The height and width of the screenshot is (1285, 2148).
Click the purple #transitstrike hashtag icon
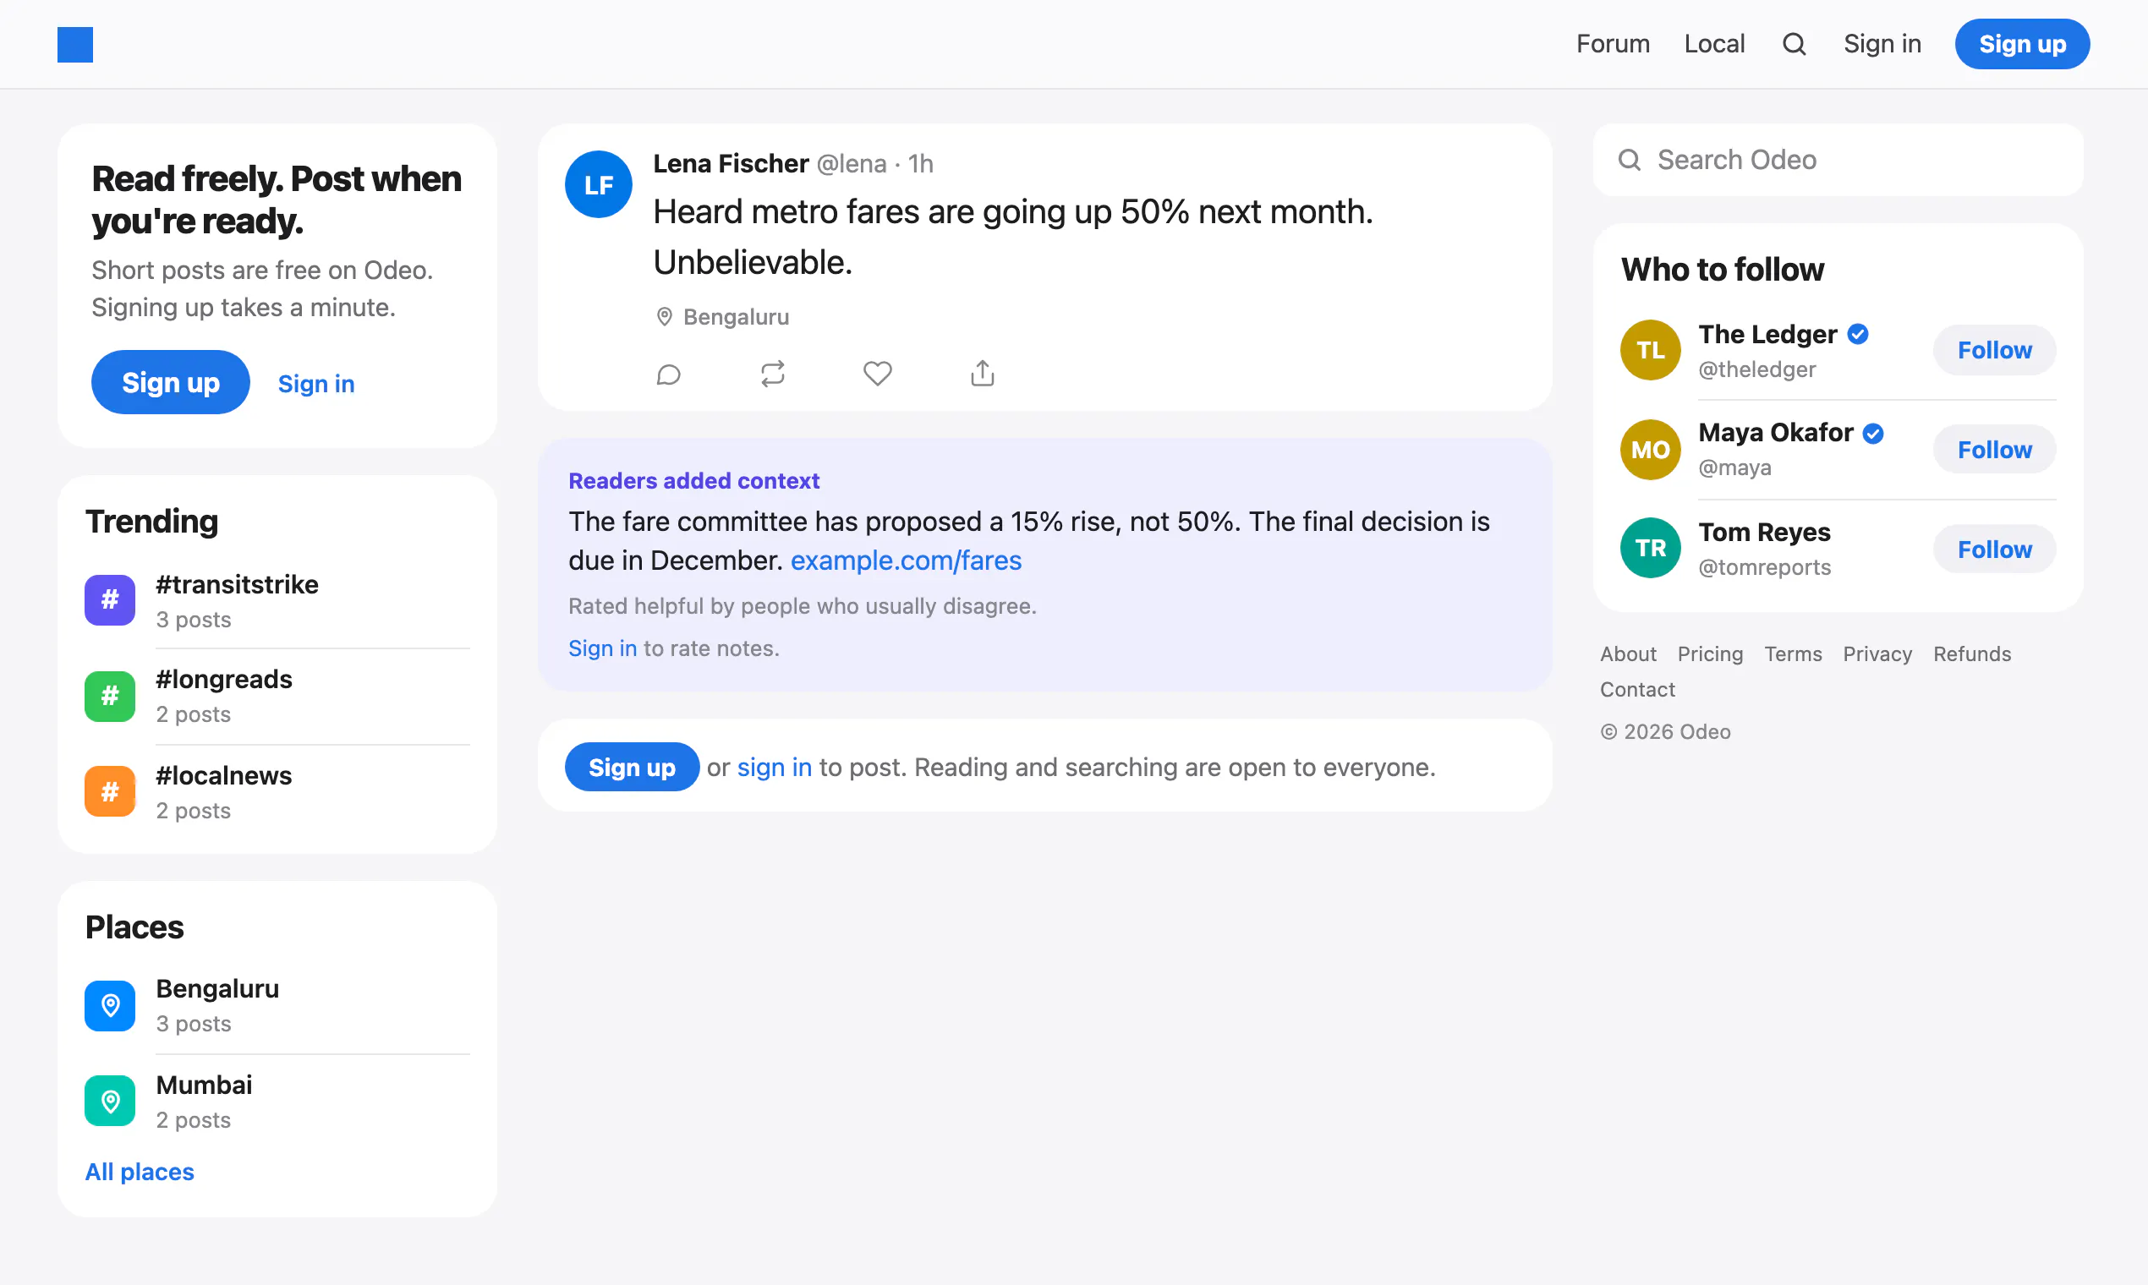[x=110, y=599]
